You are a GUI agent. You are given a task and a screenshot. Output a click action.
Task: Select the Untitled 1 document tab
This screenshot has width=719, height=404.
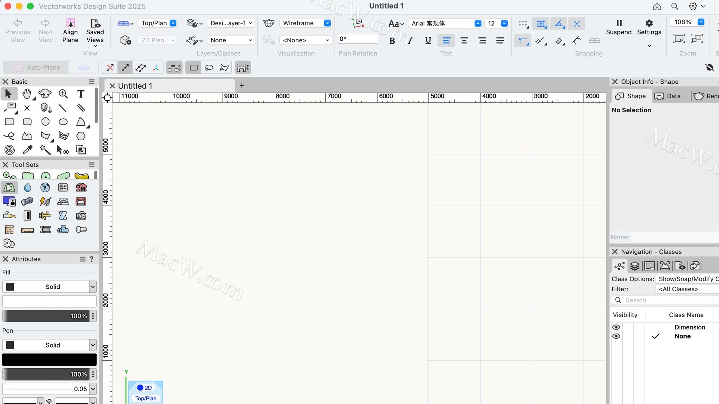point(135,86)
